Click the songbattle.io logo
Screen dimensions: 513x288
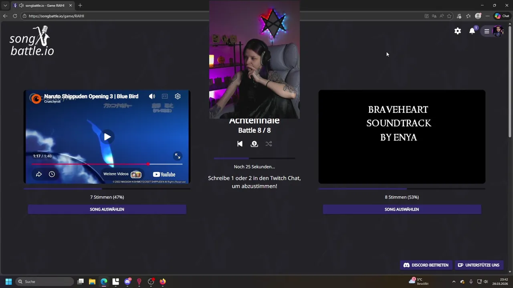pyautogui.click(x=32, y=41)
